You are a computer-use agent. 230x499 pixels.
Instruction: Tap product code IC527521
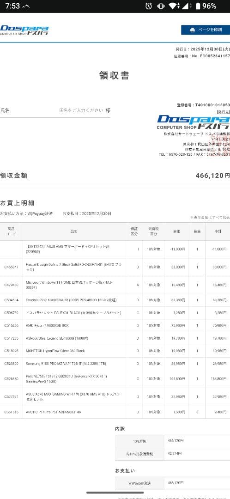tap(11, 396)
